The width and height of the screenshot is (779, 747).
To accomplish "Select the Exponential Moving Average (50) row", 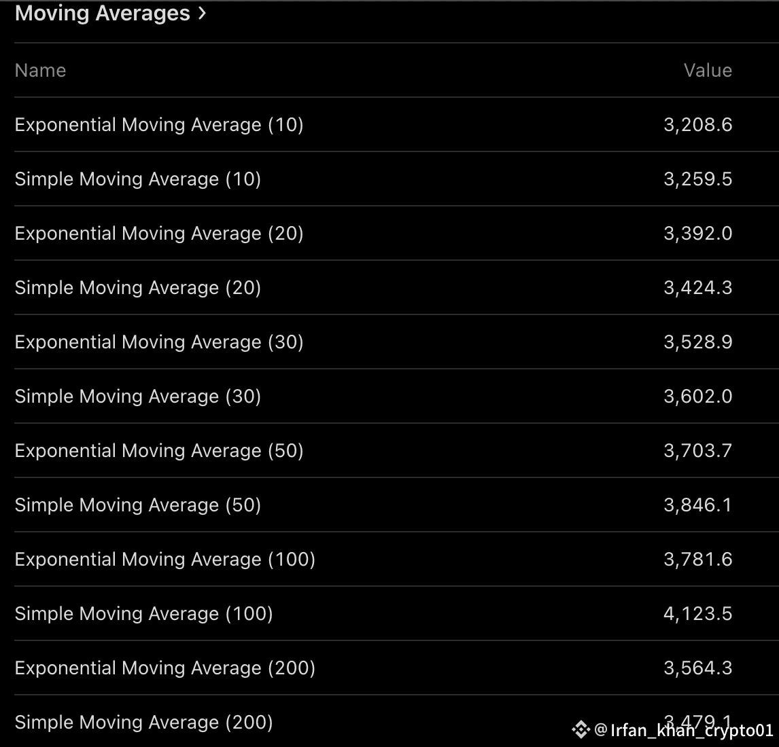I will [159, 451].
